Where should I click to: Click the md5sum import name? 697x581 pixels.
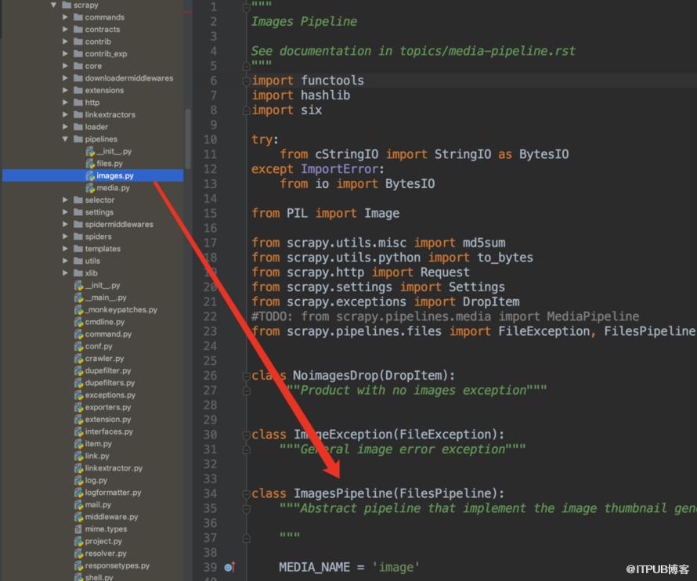(x=484, y=243)
